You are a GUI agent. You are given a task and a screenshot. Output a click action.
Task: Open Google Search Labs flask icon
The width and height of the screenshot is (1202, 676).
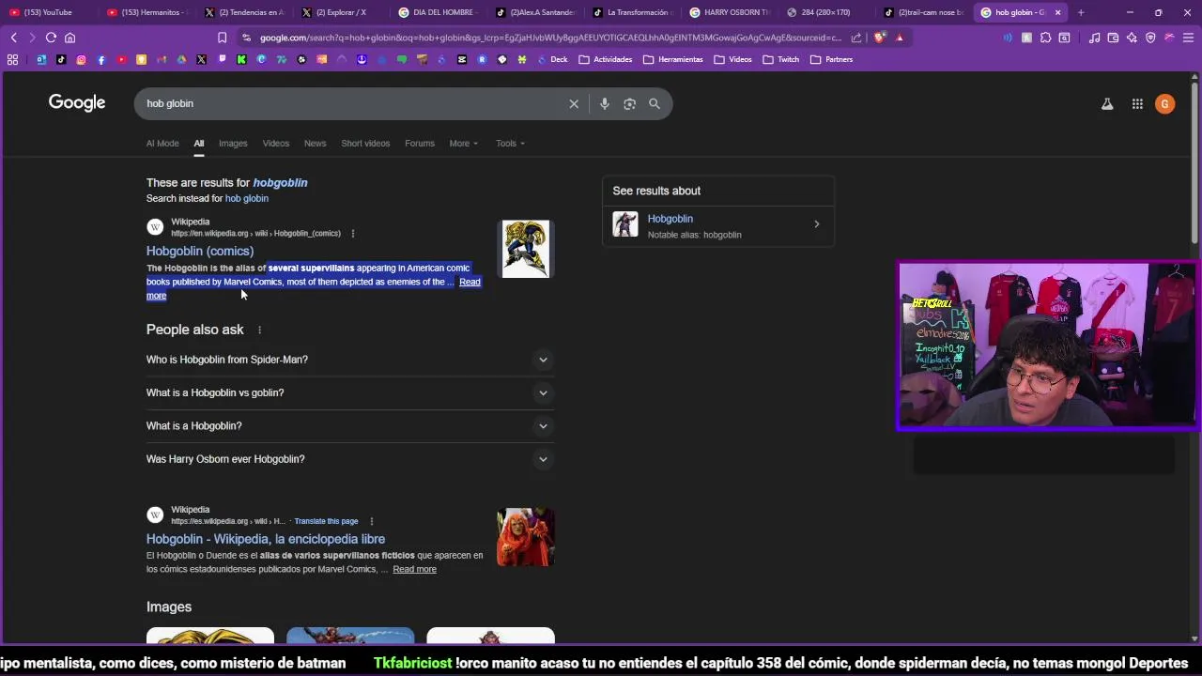pyautogui.click(x=1107, y=104)
